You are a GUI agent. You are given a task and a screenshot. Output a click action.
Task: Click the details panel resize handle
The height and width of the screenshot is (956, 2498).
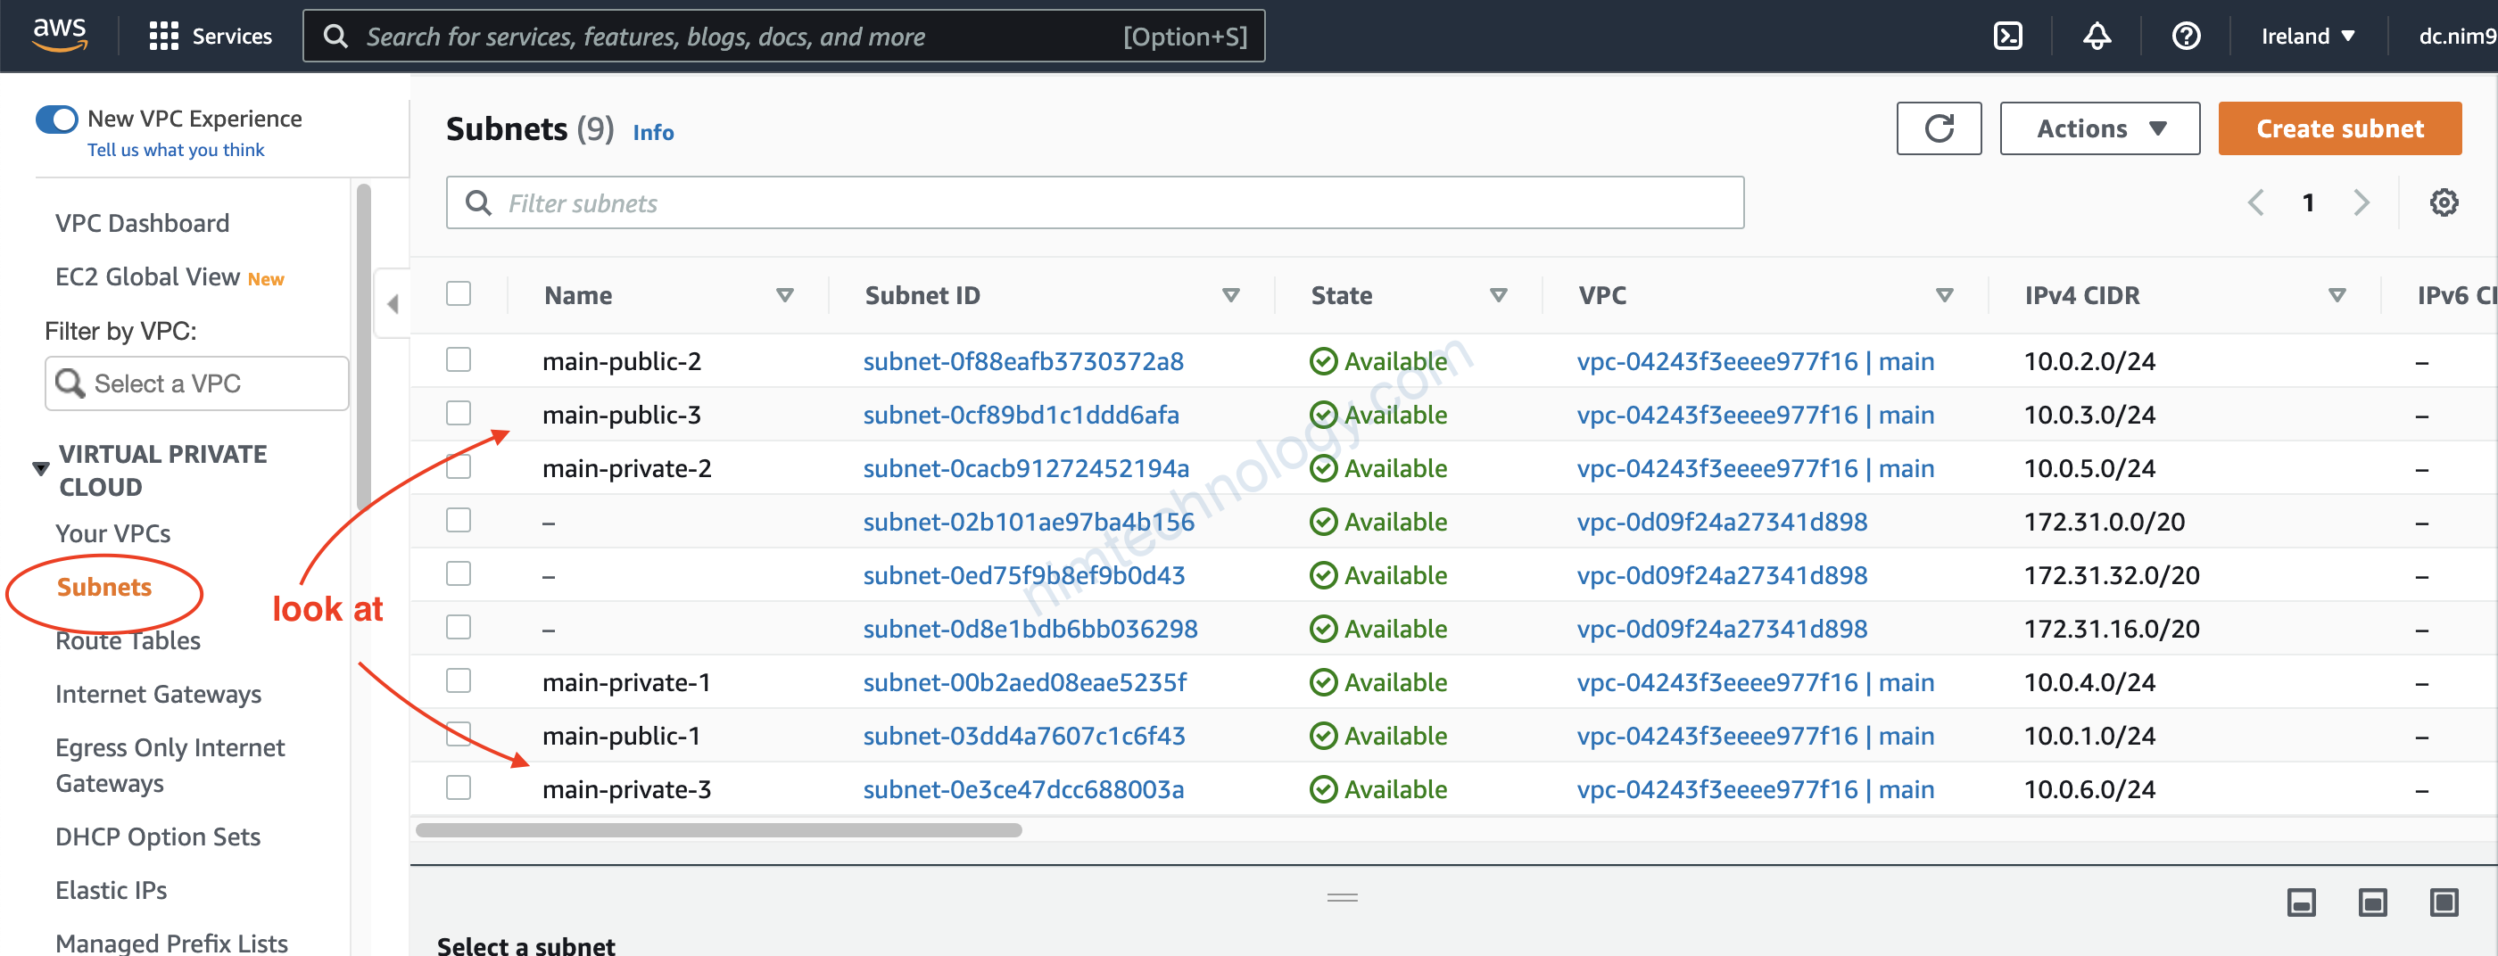pos(1342,898)
